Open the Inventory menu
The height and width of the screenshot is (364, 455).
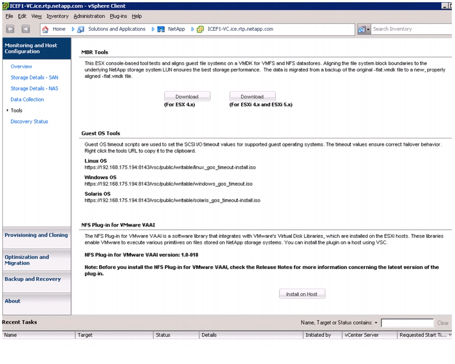click(57, 16)
